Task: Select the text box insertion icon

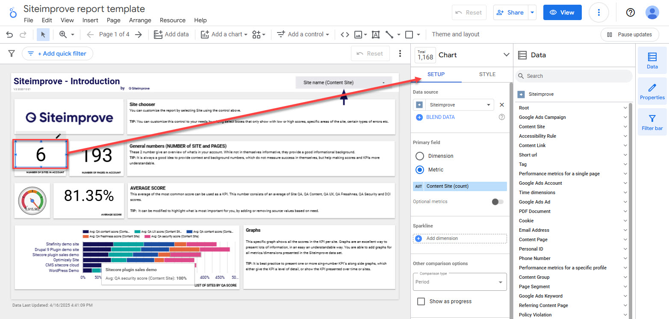Action: click(x=375, y=34)
